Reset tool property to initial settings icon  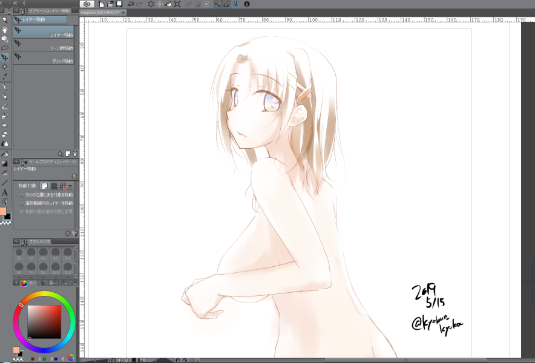point(68,234)
